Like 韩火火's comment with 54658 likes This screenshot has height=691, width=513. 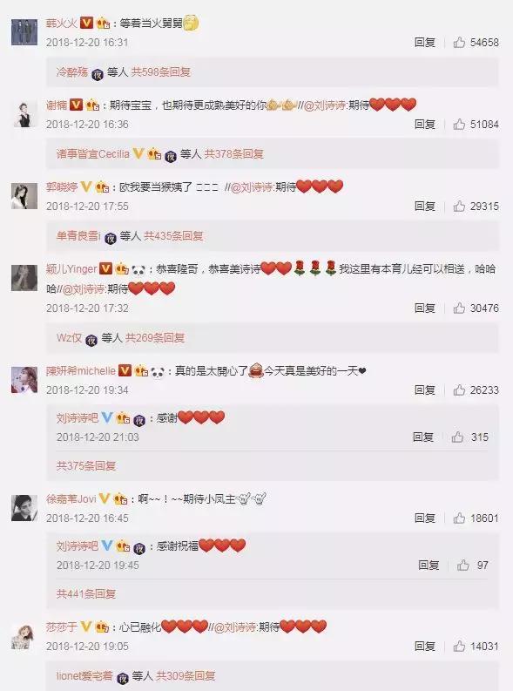pos(459,43)
